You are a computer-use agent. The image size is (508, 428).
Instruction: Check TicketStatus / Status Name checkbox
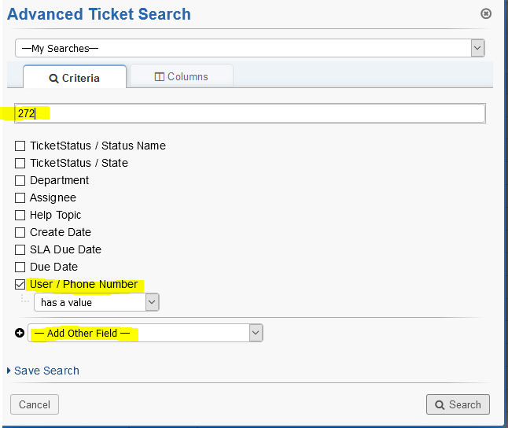tap(20, 146)
